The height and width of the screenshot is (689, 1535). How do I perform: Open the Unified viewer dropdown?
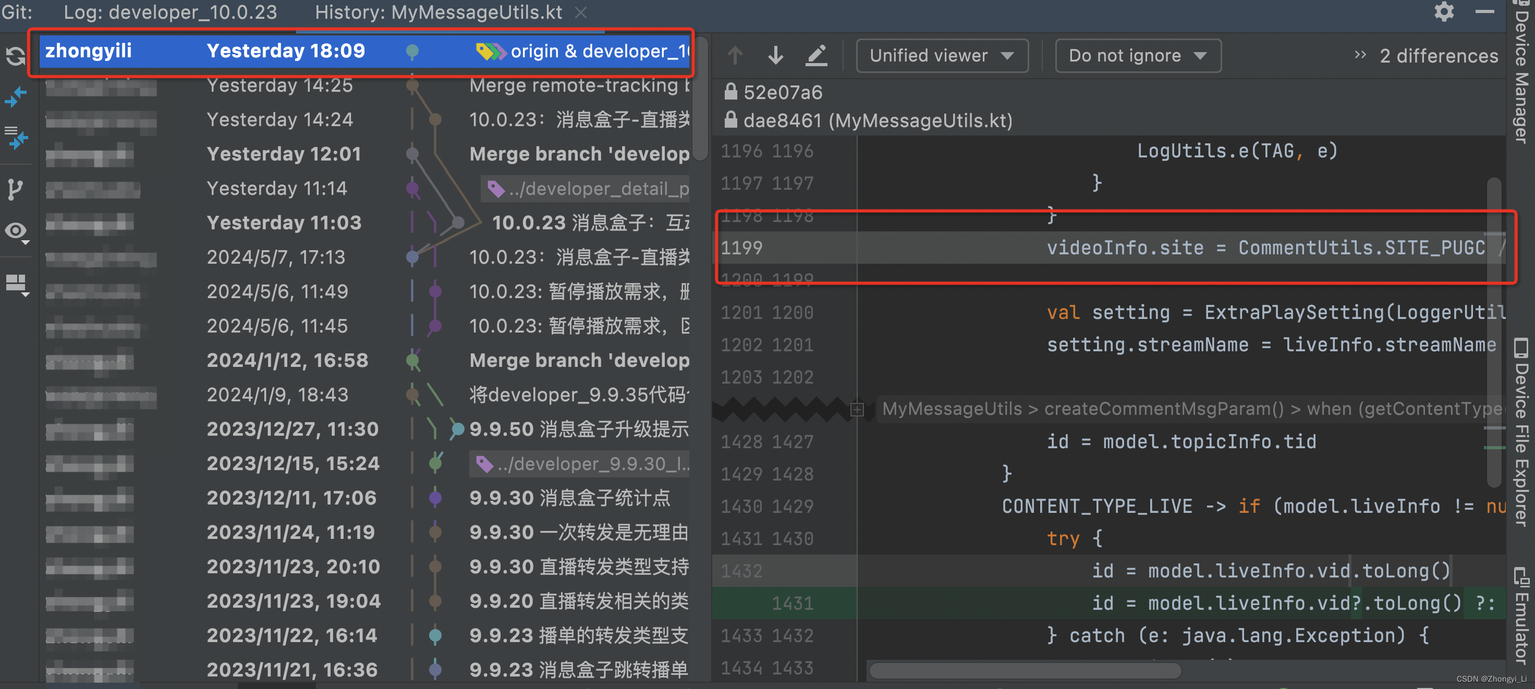(x=942, y=55)
